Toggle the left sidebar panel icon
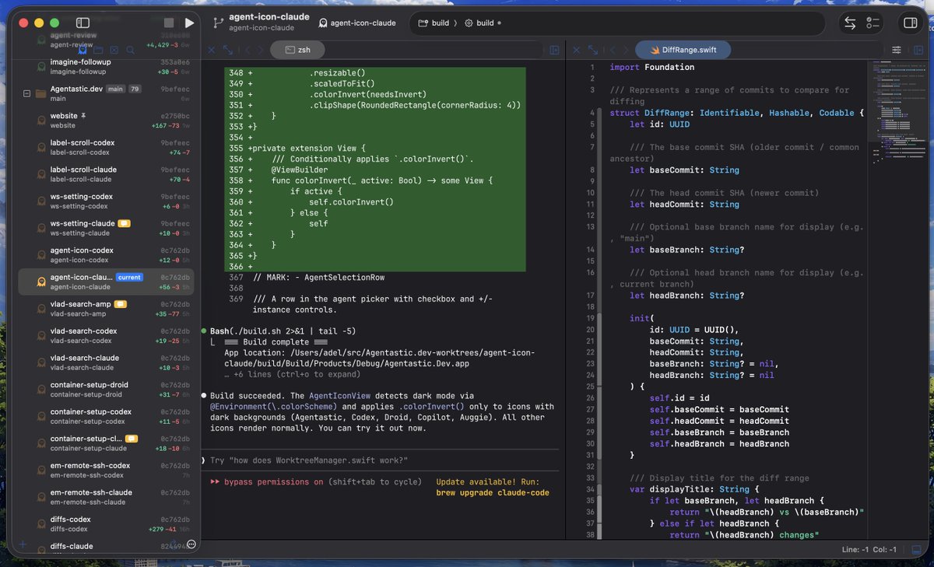 pyautogui.click(x=83, y=23)
